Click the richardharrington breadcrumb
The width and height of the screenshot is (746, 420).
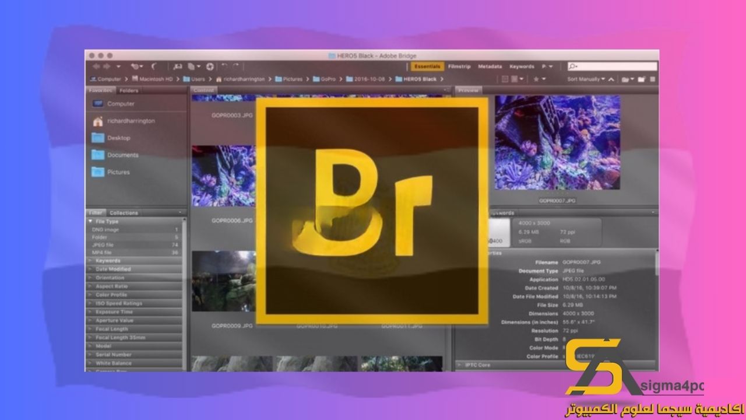coord(240,79)
